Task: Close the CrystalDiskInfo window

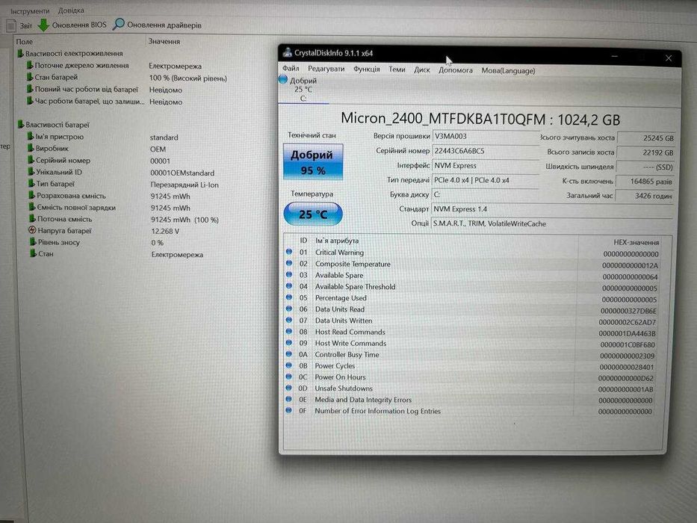Action: coord(668,58)
